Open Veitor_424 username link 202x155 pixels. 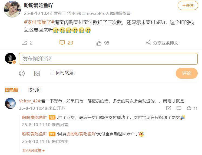point(29,101)
